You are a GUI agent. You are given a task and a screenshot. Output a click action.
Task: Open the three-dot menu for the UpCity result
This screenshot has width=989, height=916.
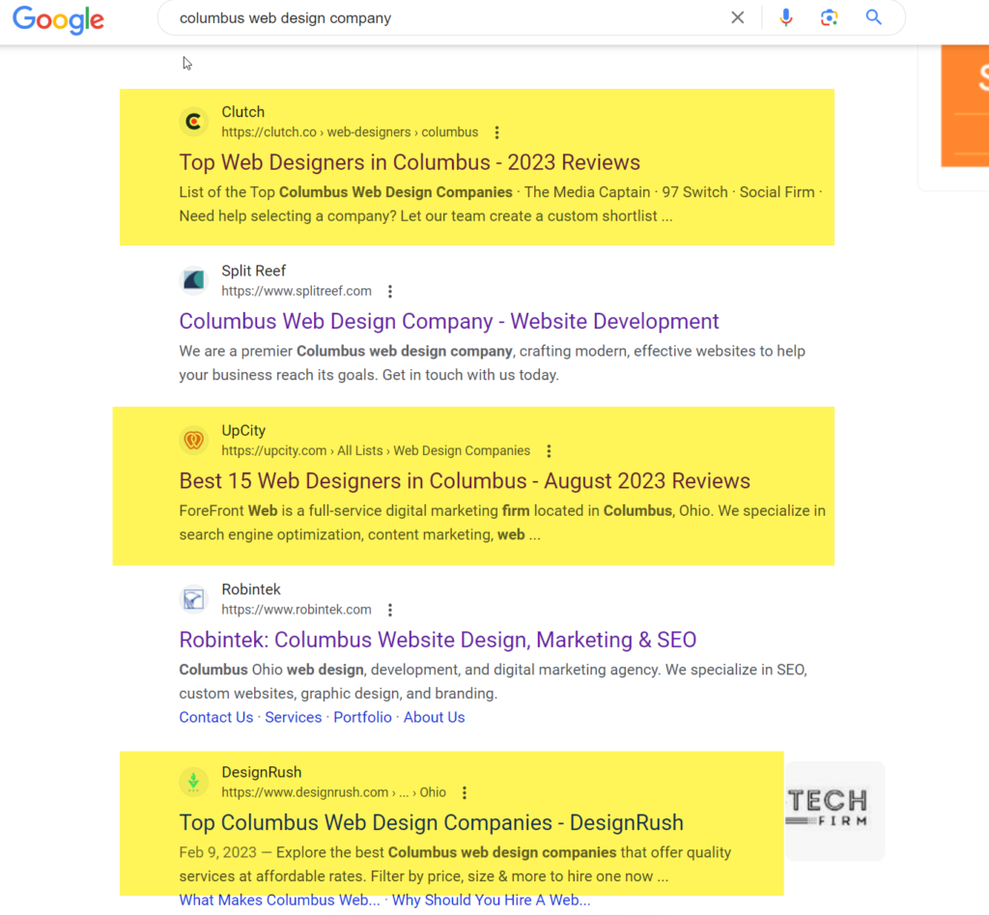click(549, 451)
